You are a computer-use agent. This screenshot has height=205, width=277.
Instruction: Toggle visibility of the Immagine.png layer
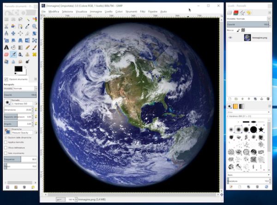coord(230,38)
